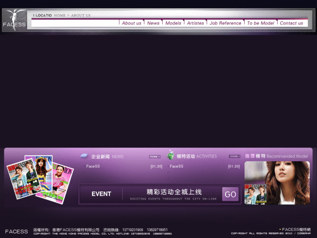Select the To be Model menu item
The width and height of the screenshot is (317, 238).
(261, 23)
